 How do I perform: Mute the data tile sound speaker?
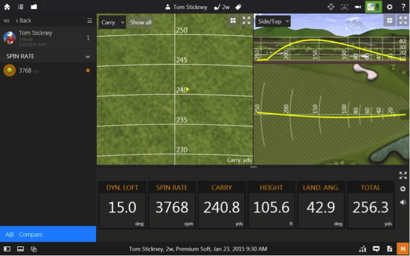click(x=403, y=202)
